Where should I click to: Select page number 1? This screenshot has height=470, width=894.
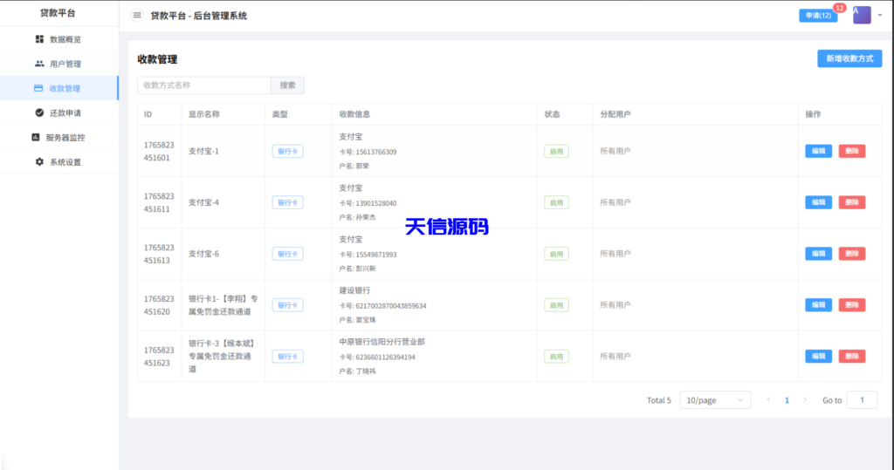(787, 400)
